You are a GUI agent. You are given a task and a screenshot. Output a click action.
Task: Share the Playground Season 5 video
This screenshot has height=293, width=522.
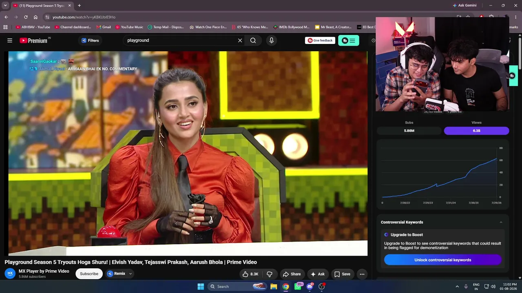(x=292, y=274)
